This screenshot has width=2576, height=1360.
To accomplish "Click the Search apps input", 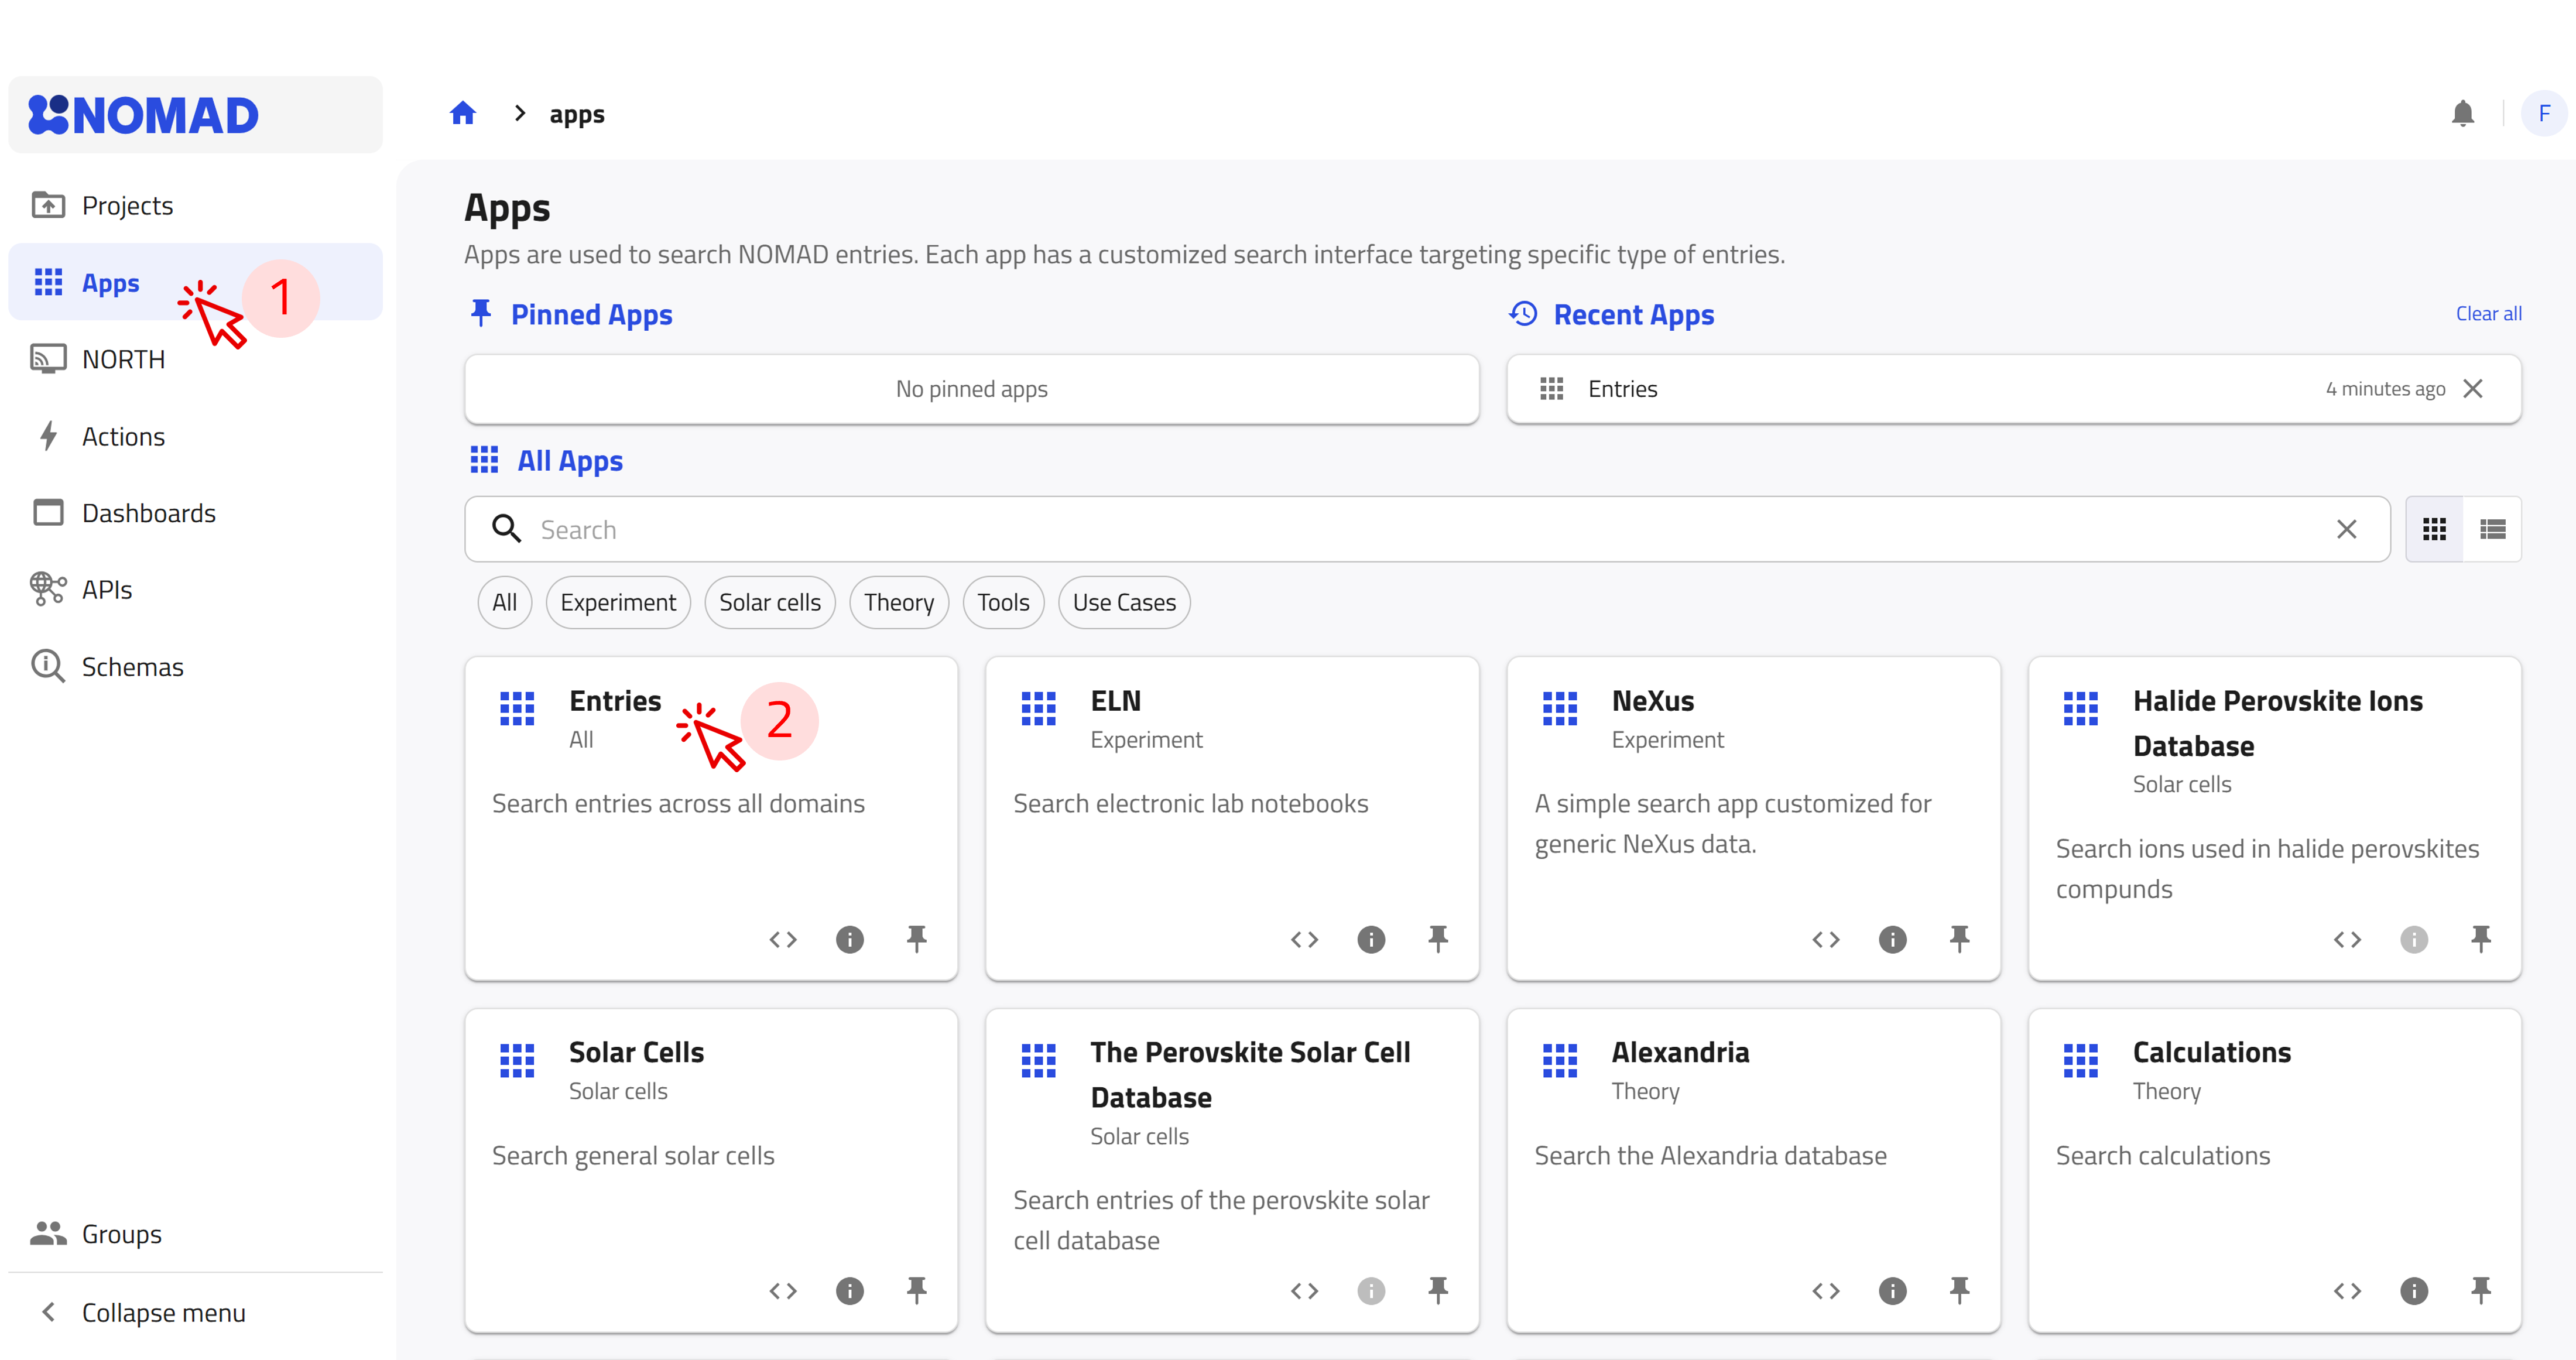I will (1427, 529).
